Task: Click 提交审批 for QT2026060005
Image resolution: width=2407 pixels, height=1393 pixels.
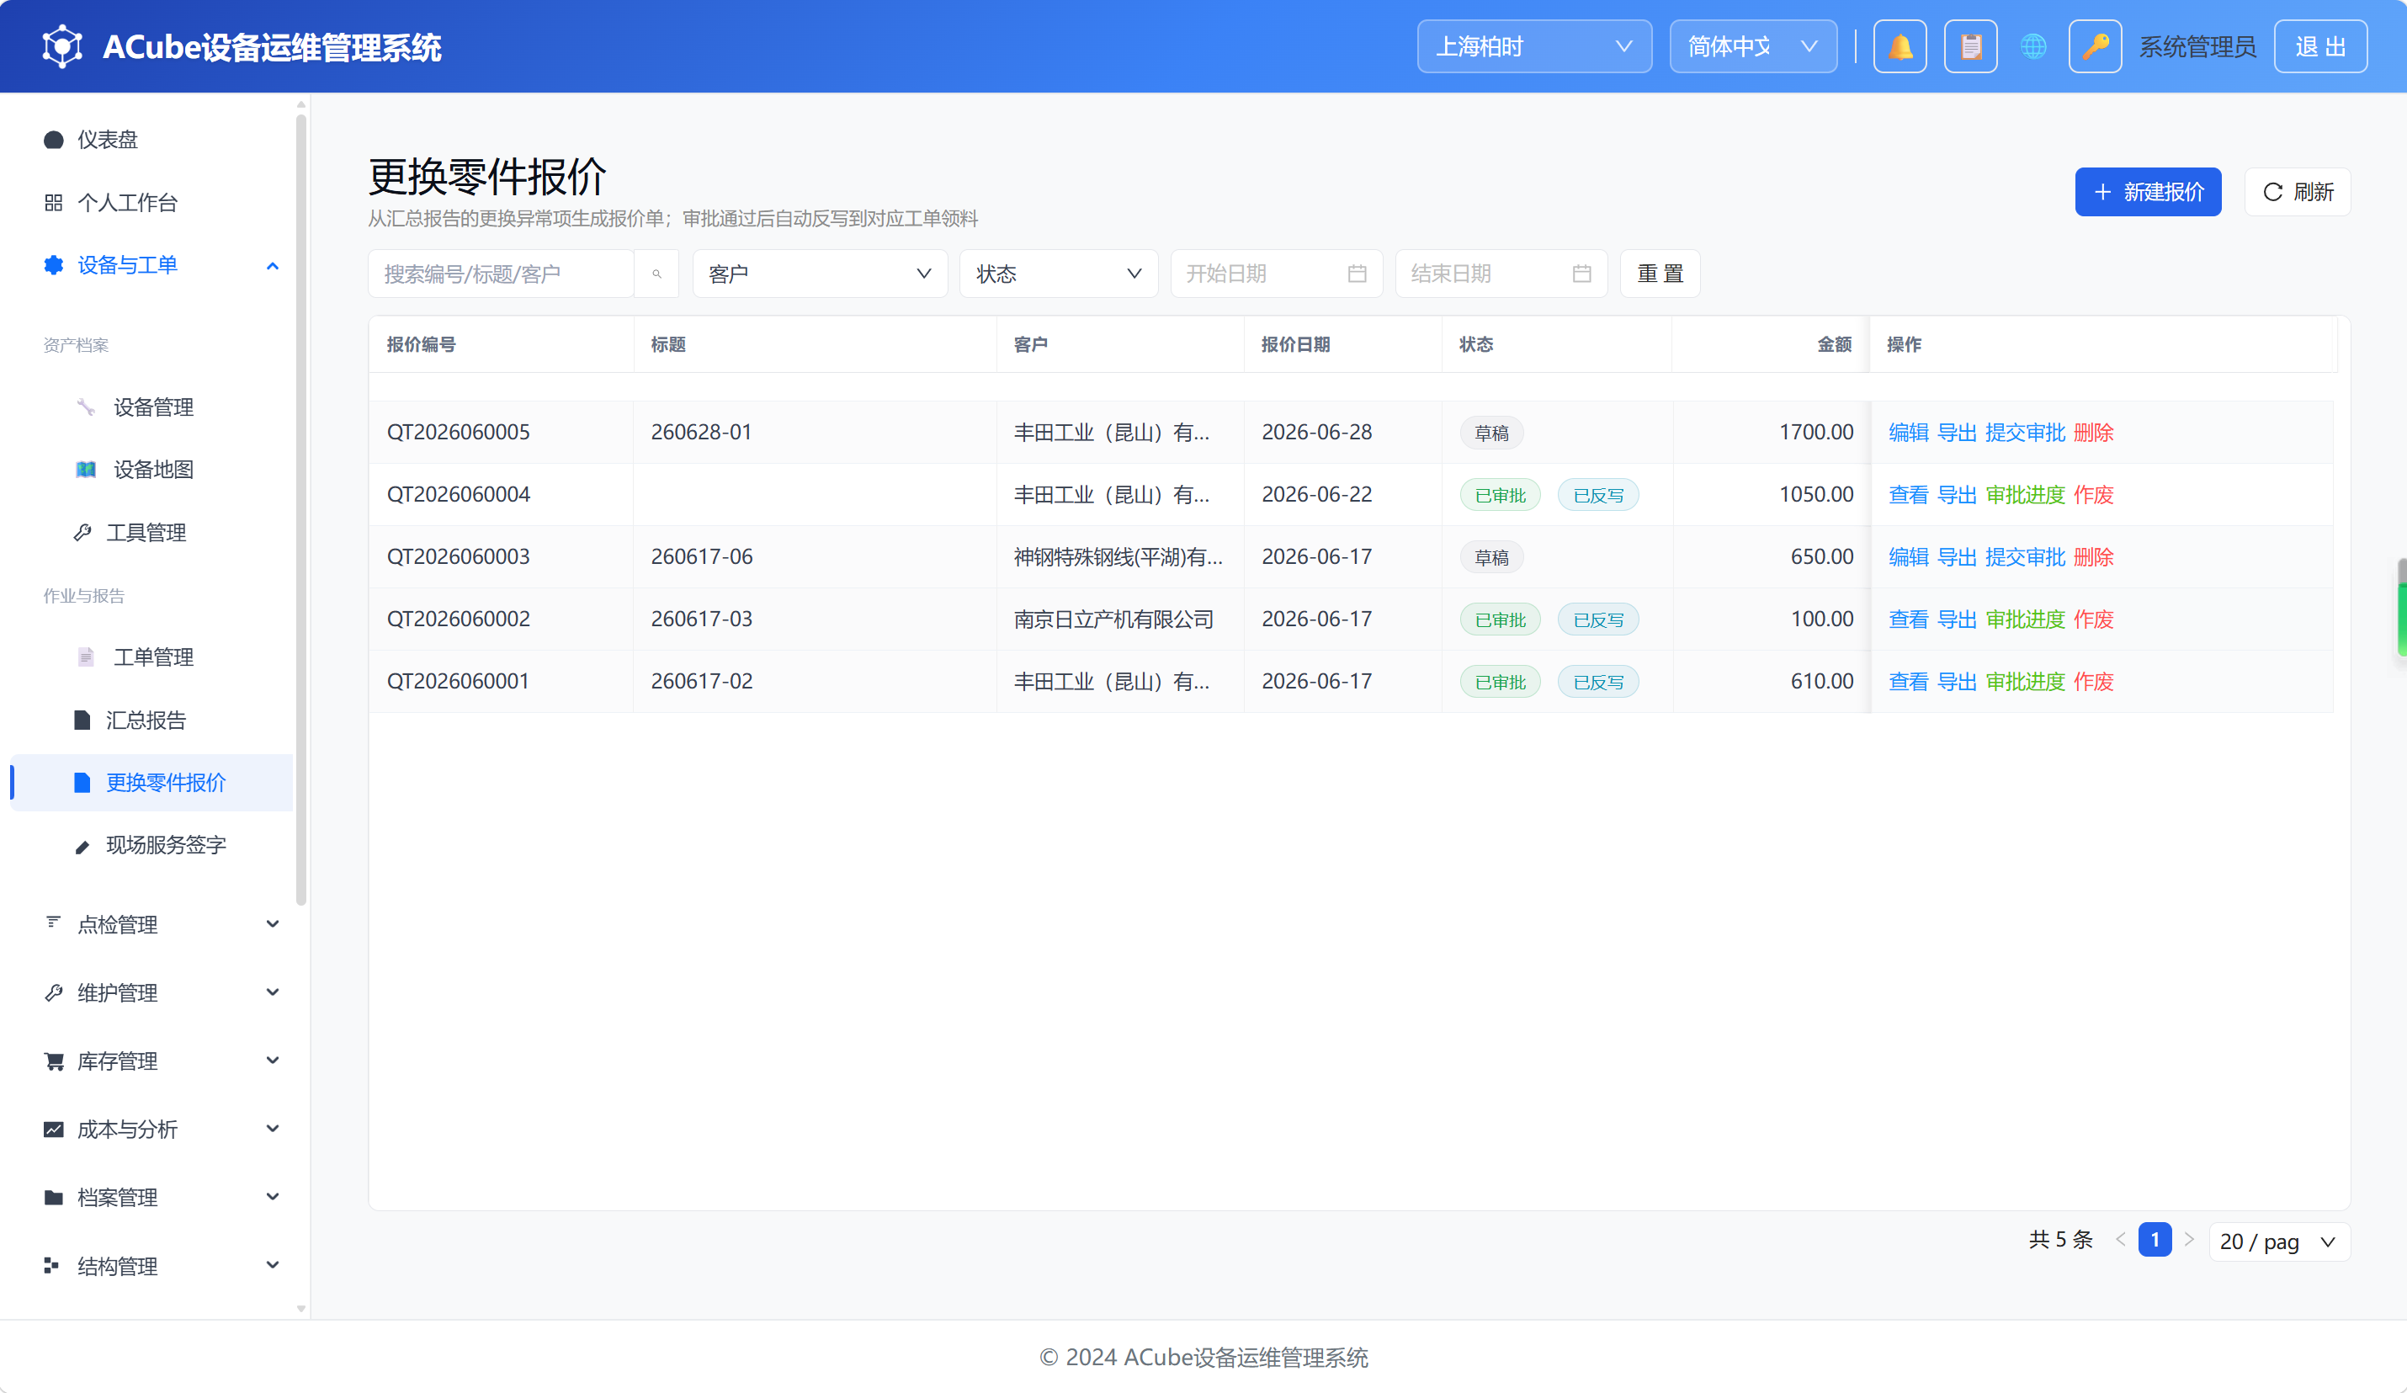Action: point(2025,433)
